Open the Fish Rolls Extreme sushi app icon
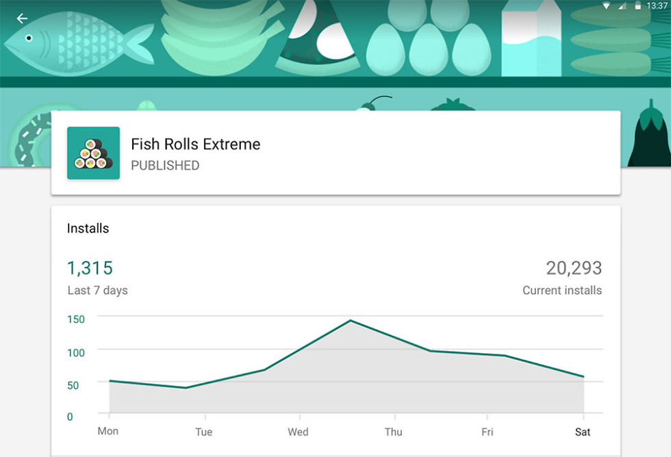The width and height of the screenshot is (671, 457). coord(93,153)
